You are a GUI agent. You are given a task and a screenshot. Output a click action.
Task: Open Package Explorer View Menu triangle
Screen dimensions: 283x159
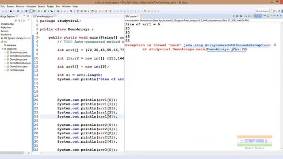[x=28, y=20]
